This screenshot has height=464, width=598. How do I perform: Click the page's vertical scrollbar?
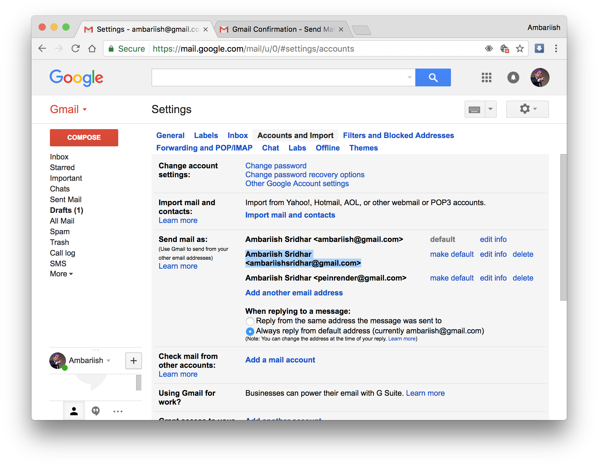(x=563, y=227)
